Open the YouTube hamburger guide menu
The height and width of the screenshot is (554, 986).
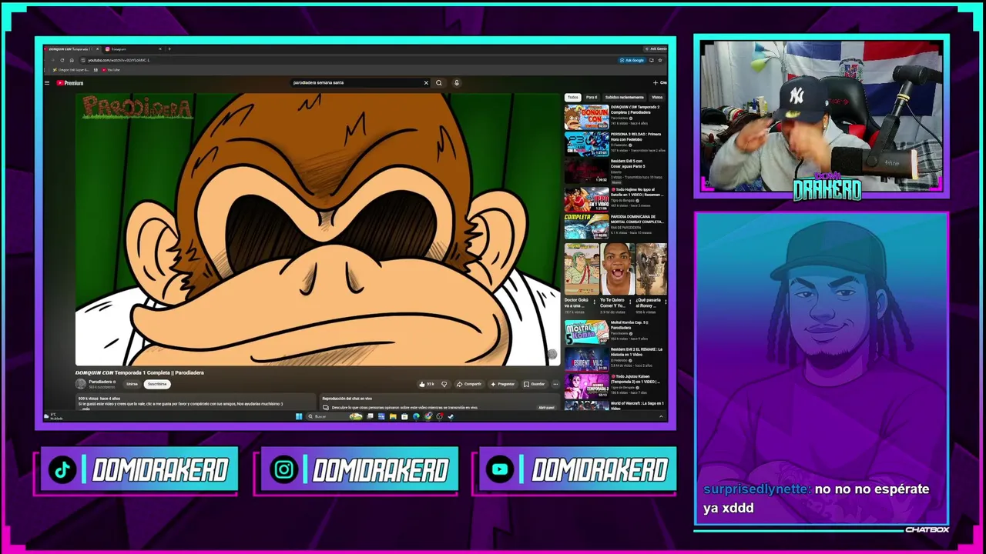47,82
